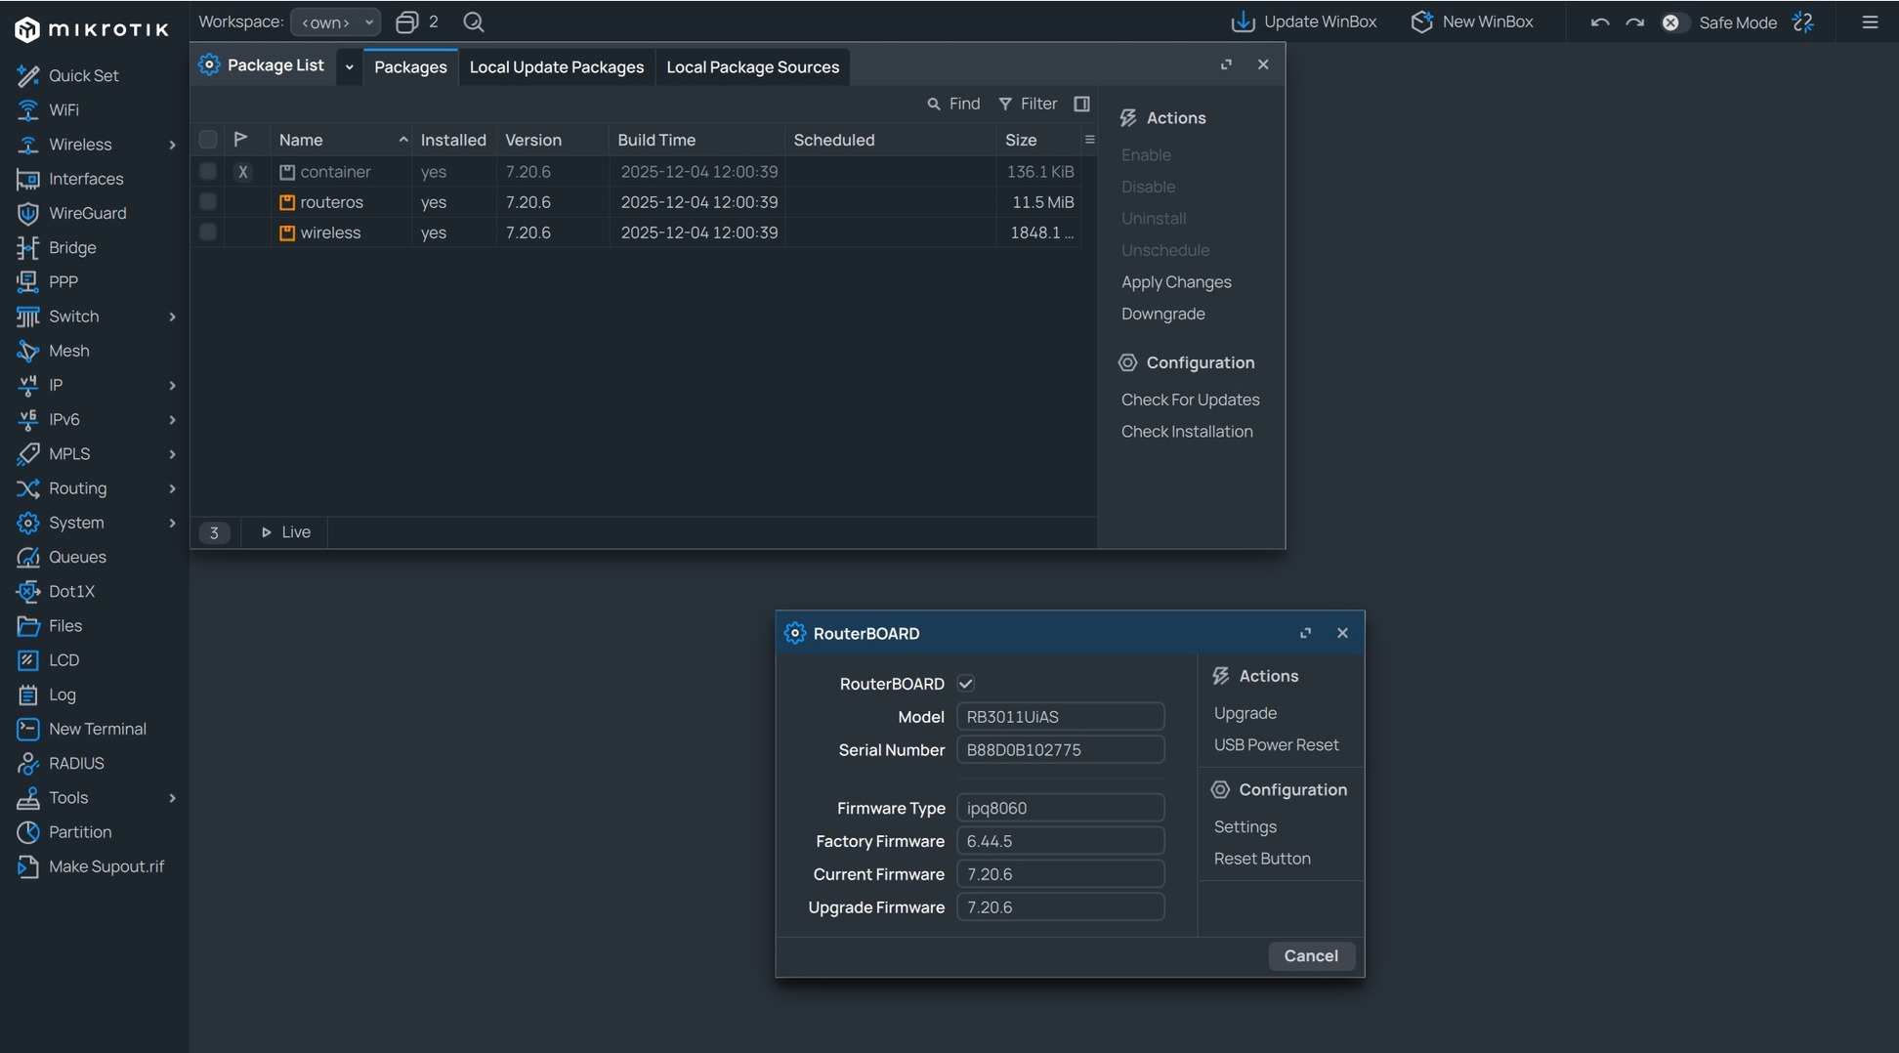Expand the Wireless submenu
Screen dimensions: 1899x1053
[x=172, y=145]
